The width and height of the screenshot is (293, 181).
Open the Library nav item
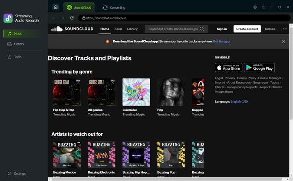[x=132, y=29]
